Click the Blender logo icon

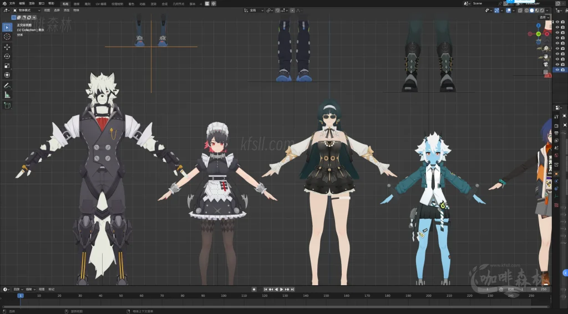[4, 3]
